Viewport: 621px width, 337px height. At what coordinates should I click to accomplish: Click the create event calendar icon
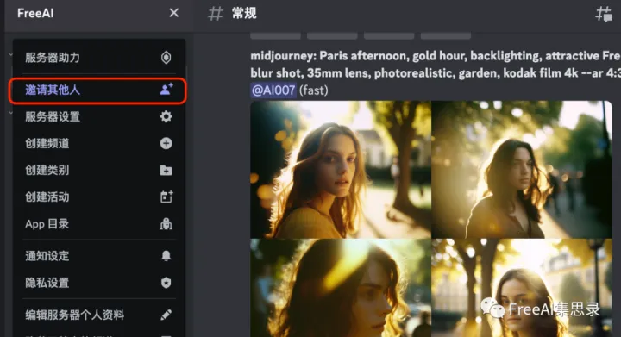pyautogui.click(x=166, y=197)
